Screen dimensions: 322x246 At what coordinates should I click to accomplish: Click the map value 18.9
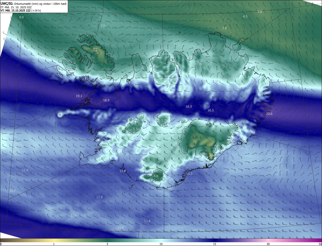(106, 100)
